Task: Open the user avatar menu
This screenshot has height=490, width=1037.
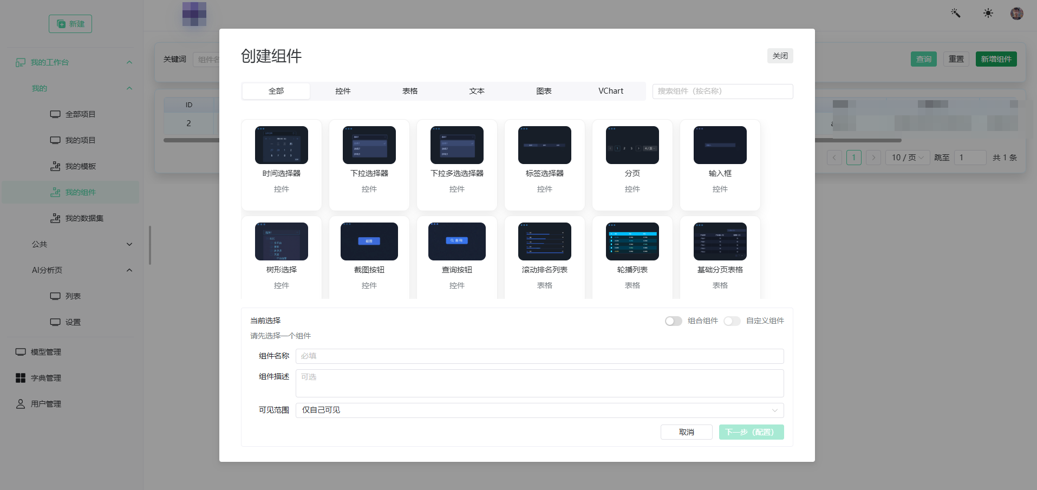Action: pos(1017,14)
